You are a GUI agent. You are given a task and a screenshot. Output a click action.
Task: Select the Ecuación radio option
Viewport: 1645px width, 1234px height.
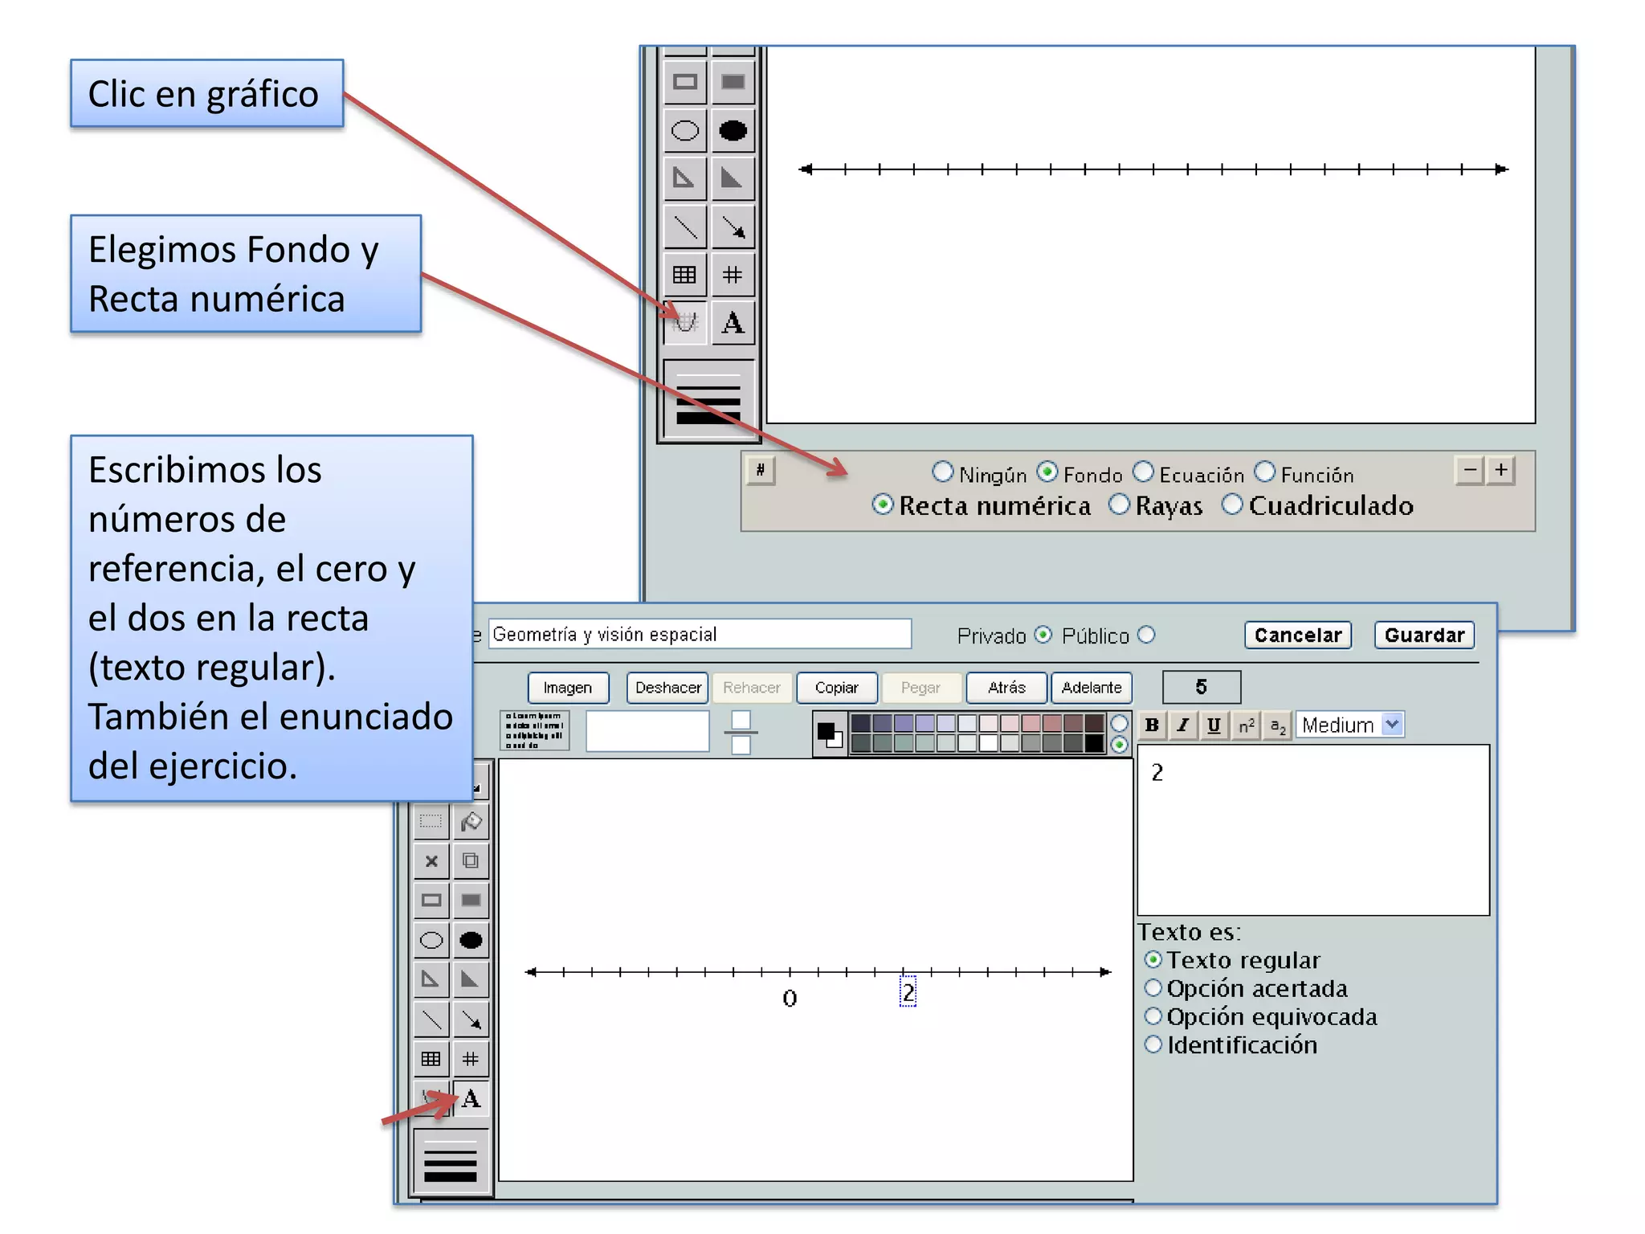(x=1143, y=472)
